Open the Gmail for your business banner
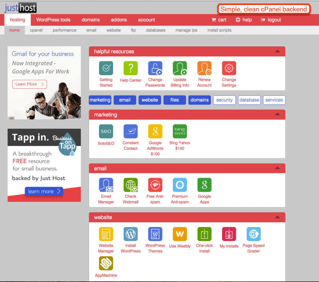Screen dimensions: 319x282 coord(44,83)
